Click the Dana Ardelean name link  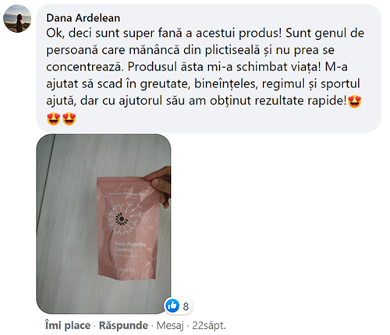point(83,18)
